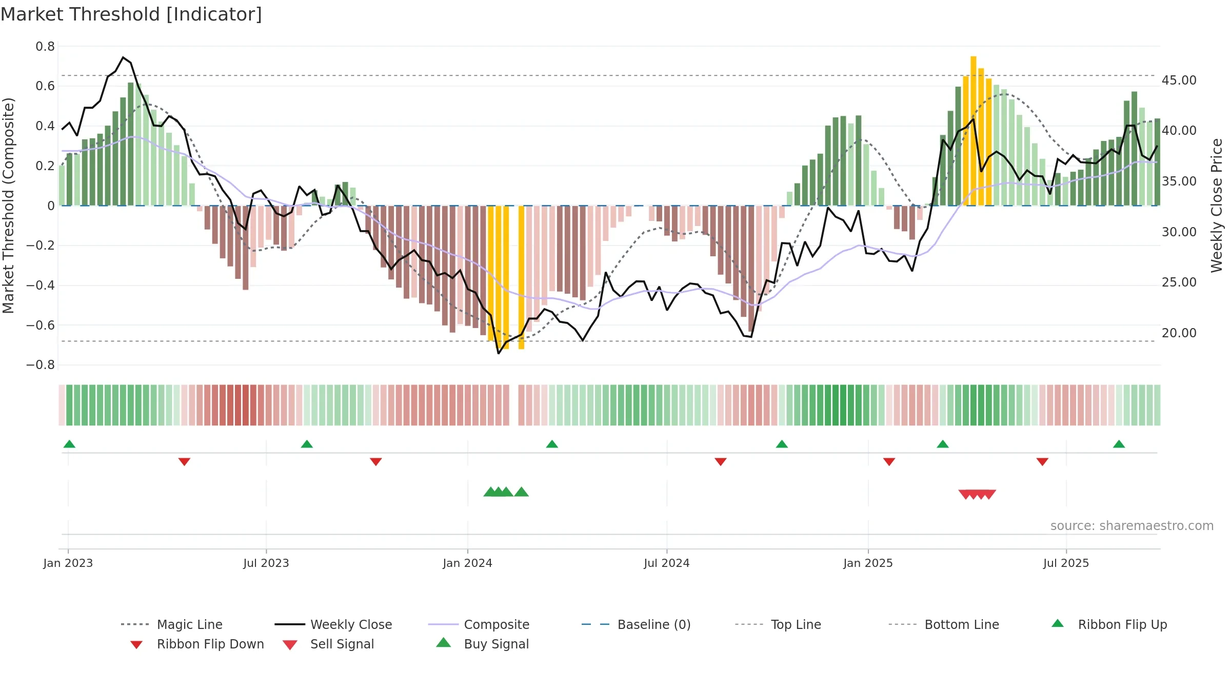Click the Jan 2023 x-axis label
Screen dimensions: 1231x692
coord(68,563)
